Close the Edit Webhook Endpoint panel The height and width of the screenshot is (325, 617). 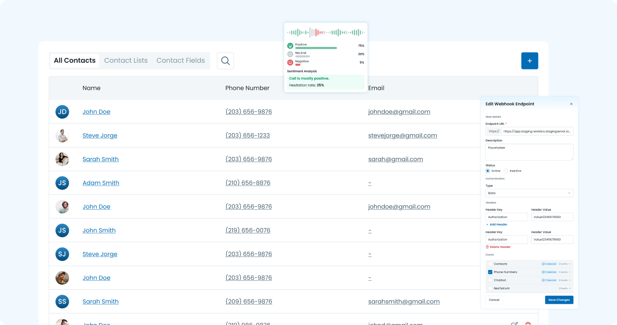click(x=571, y=104)
